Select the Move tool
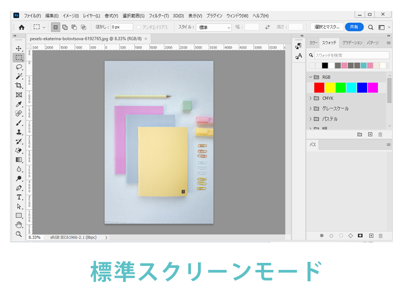The width and height of the screenshot is (402, 301). click(19, 48)
